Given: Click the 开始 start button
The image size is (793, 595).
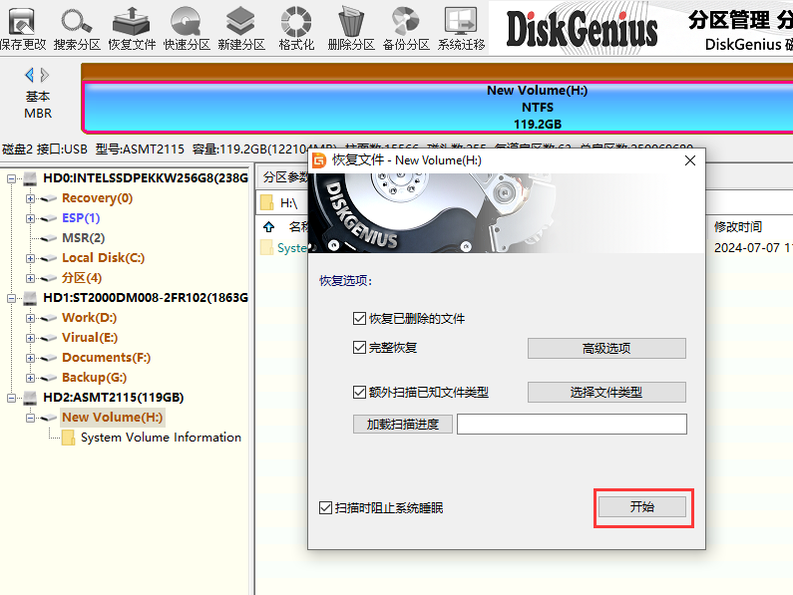Looking at the screenshot, I should (x=642, y=507).
